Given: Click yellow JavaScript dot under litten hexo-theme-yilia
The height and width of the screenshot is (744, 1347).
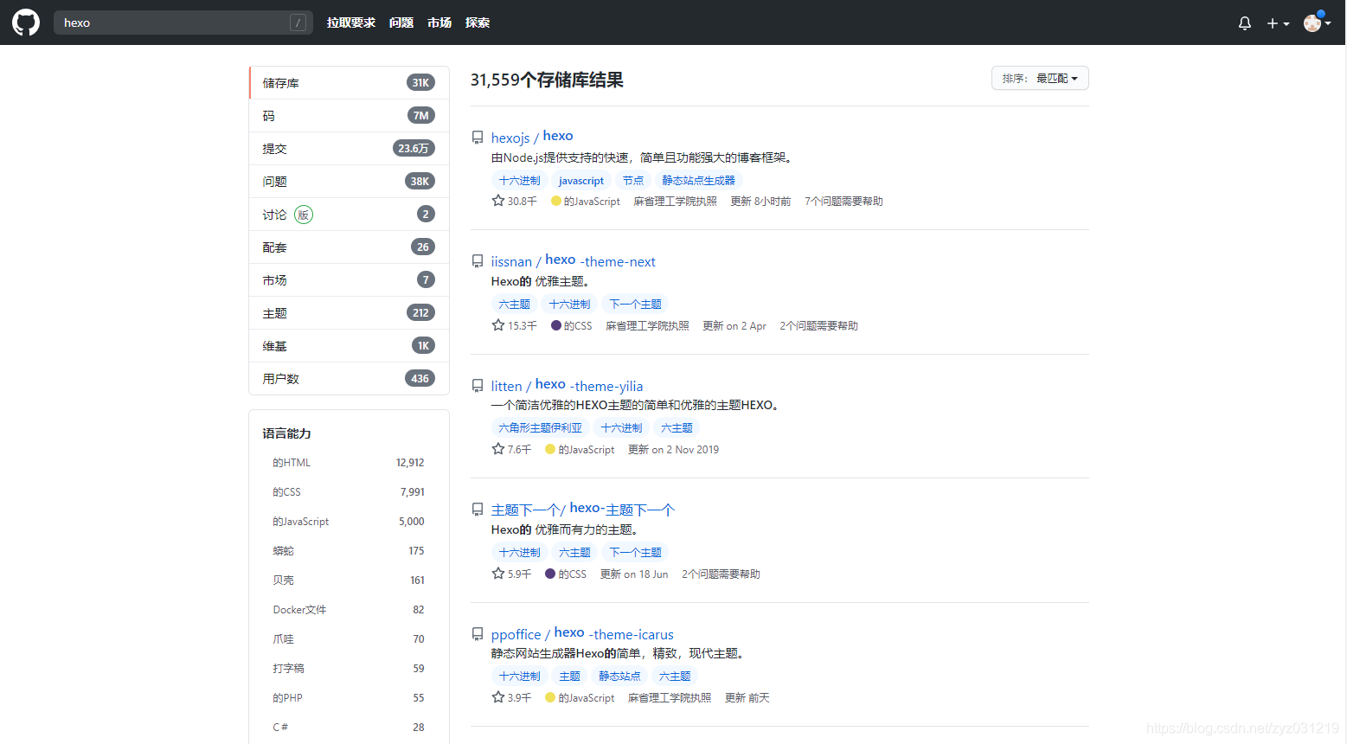Looking at the screenshot, I should point(550,449).
